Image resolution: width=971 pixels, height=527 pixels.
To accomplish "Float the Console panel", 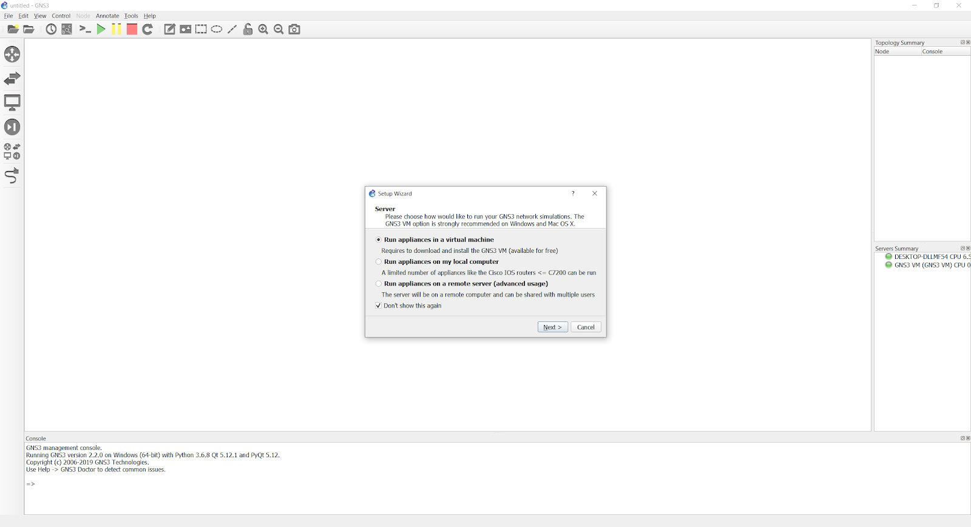I will (x=963, y=438).
